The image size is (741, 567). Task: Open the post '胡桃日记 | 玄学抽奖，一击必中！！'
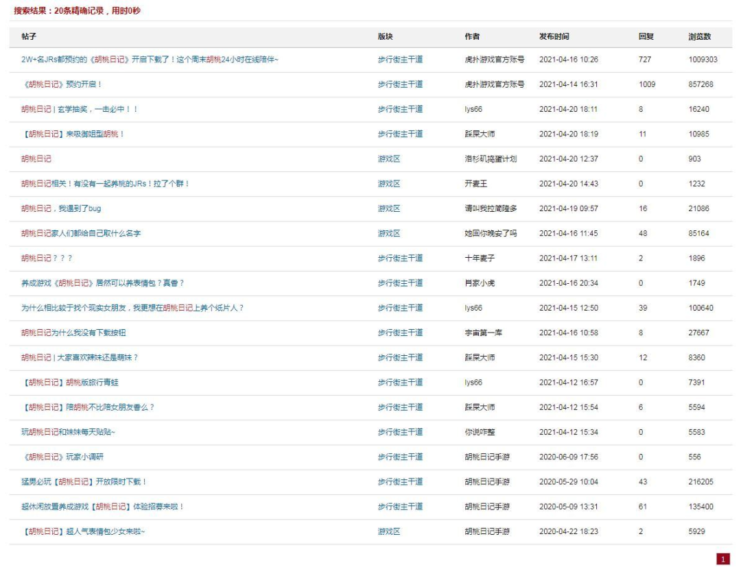(x=80, y=109)
